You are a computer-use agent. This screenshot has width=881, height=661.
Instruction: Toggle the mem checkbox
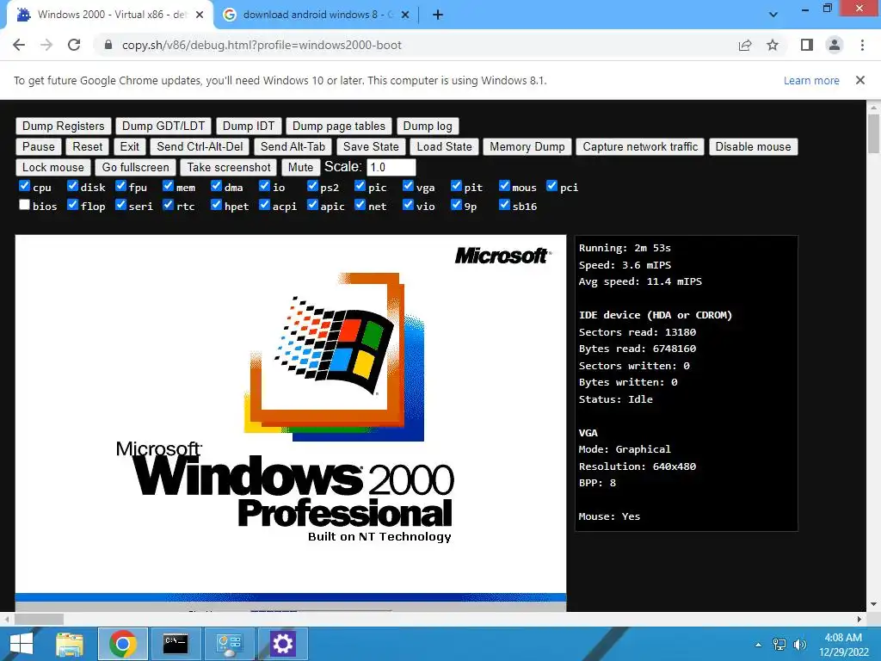168,186
